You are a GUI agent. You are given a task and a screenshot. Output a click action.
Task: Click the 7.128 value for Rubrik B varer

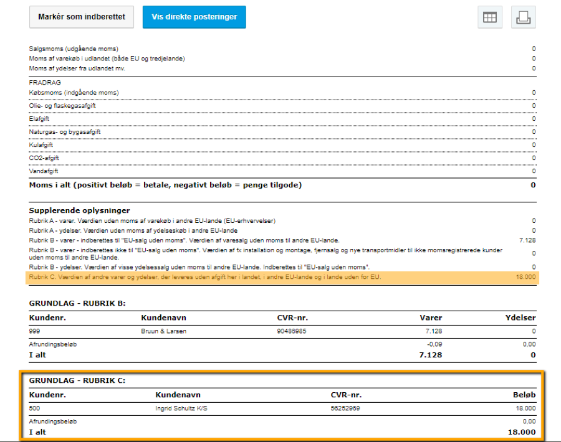click(527, 240)
